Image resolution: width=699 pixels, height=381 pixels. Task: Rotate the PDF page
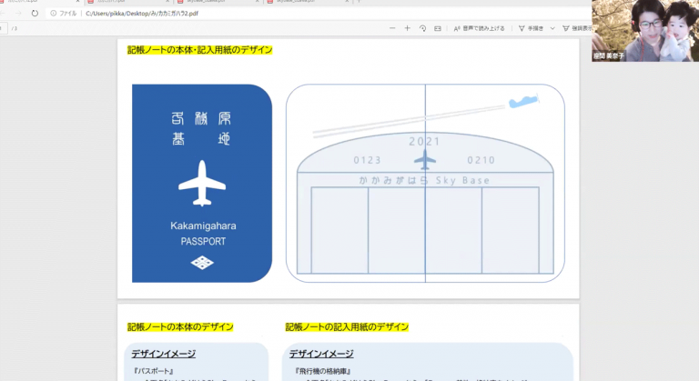point(422,28)
